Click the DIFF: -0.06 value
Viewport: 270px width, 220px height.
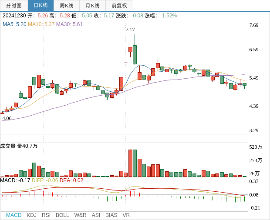[45, 180]
